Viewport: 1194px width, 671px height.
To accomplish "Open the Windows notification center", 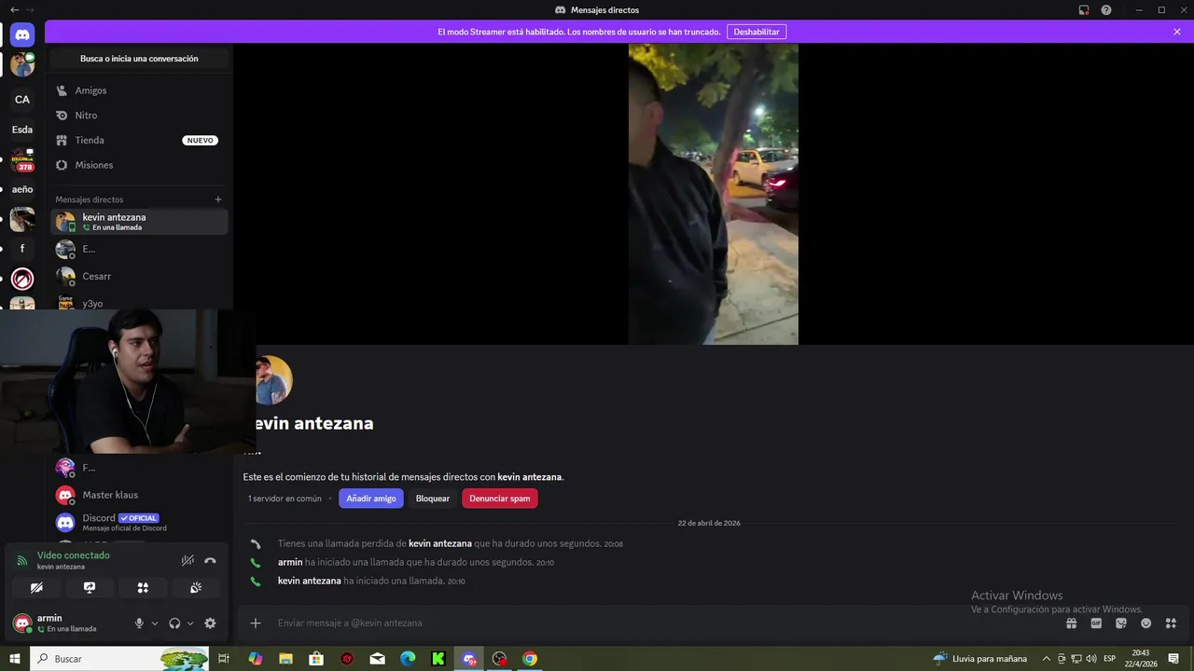I will [x=1173, y=659].
